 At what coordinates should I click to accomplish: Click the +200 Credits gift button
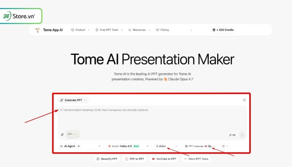coord(223,30)
